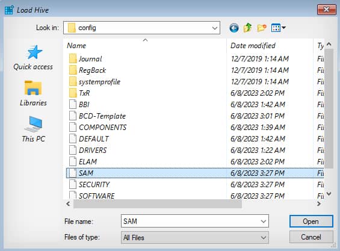Go up one folder level
This screenshot has width=340, height=251.
pos(247,28)
